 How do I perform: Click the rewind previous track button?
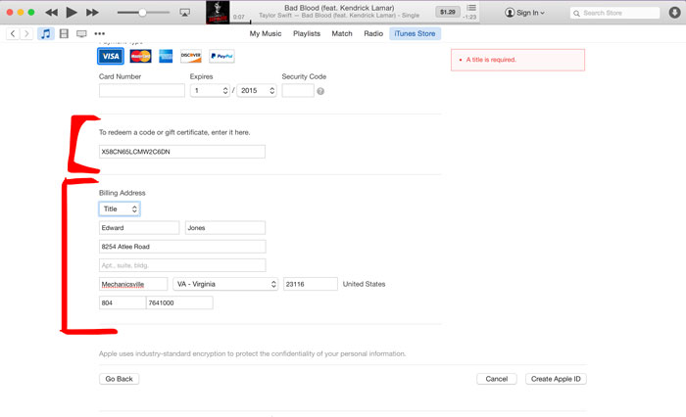pos(51,13)
